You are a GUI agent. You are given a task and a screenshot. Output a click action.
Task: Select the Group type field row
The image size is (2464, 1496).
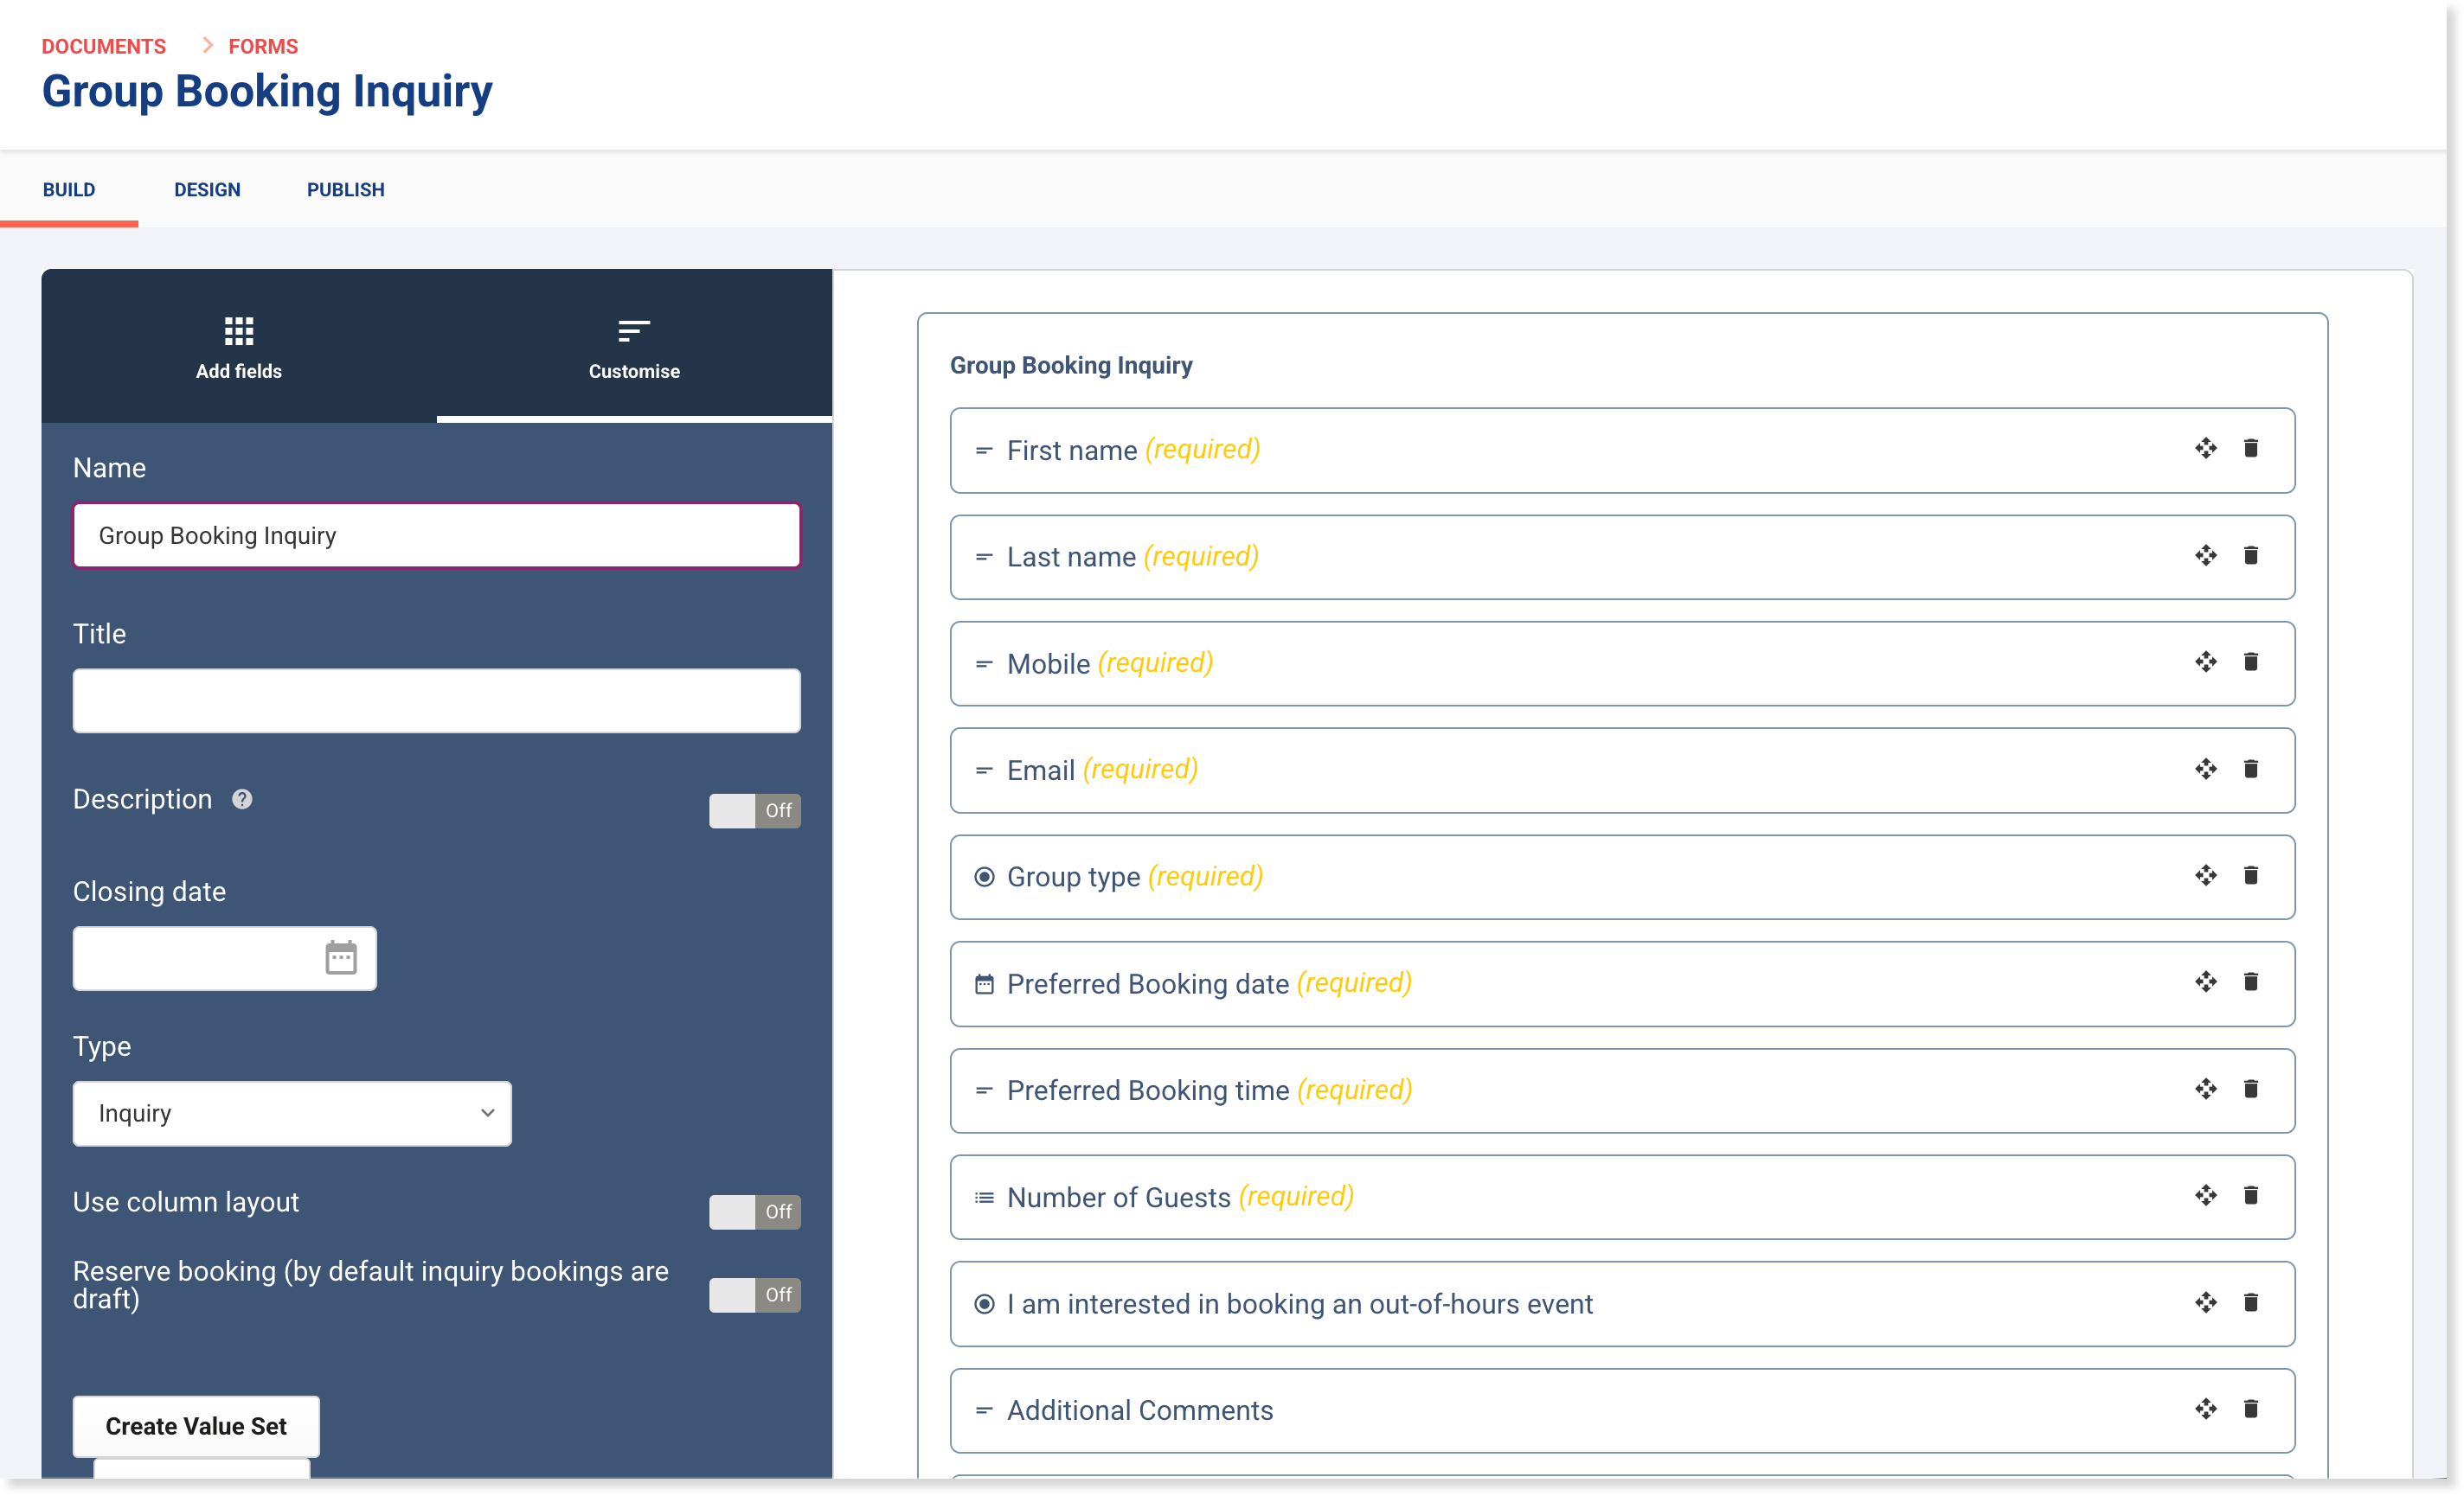point(1622,878)
